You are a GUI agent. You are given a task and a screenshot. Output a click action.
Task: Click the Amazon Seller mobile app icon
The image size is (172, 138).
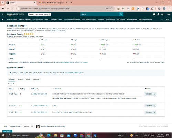[x=38, y=127]
